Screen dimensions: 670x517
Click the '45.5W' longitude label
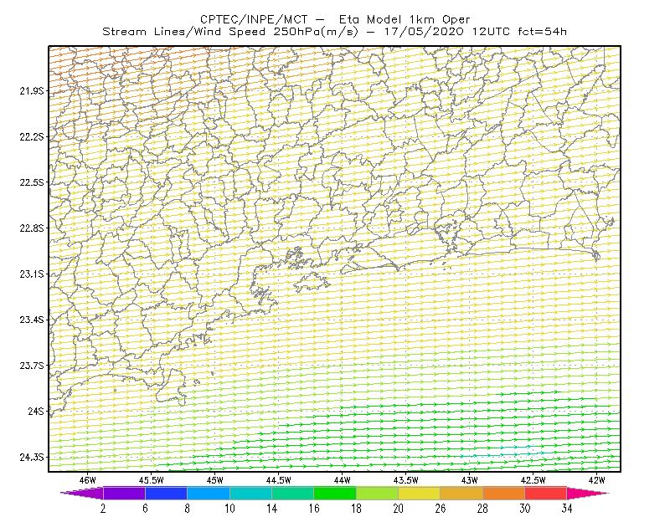(152, 480)
